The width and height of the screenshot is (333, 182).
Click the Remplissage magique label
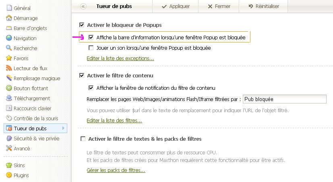(37, 79)
